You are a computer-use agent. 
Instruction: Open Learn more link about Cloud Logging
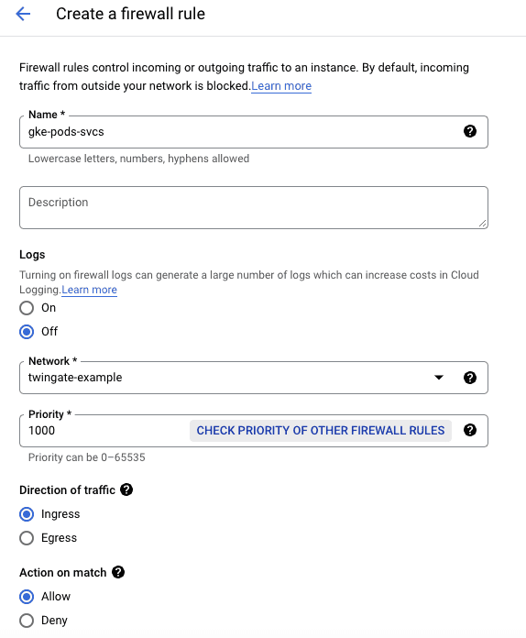[89, 290]
